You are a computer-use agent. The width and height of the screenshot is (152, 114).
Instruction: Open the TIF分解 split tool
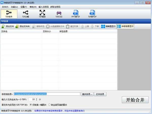pos(26,14)
